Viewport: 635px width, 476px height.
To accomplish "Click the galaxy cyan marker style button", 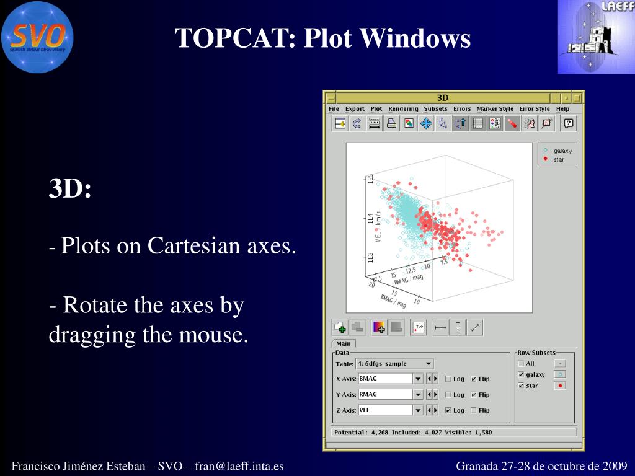I will (560, 375).
